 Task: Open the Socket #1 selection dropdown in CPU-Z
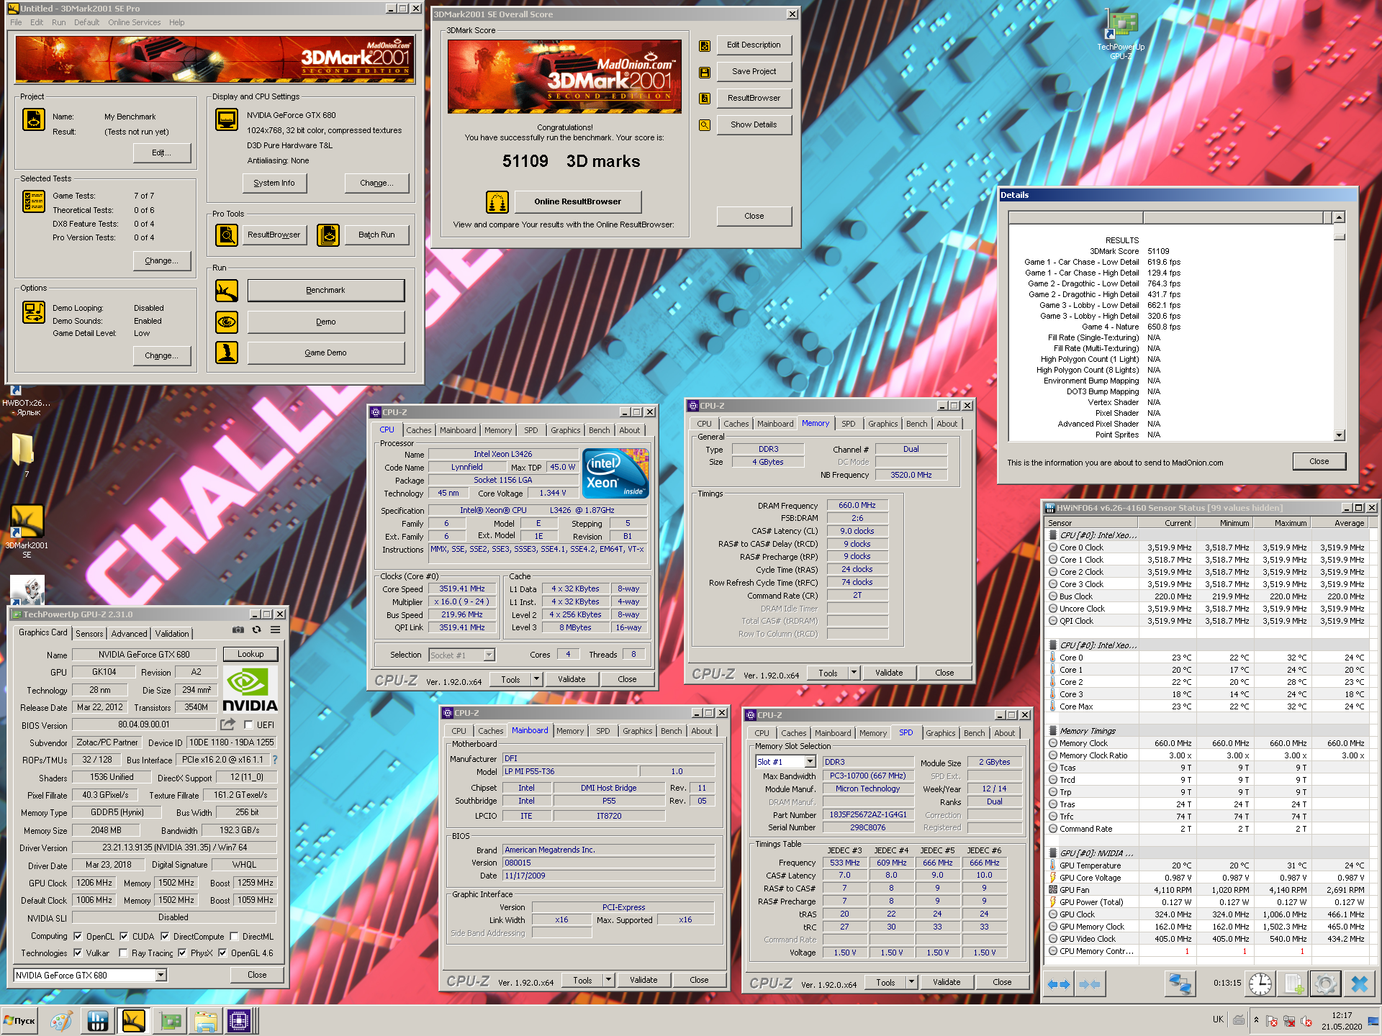pos(489,655)
